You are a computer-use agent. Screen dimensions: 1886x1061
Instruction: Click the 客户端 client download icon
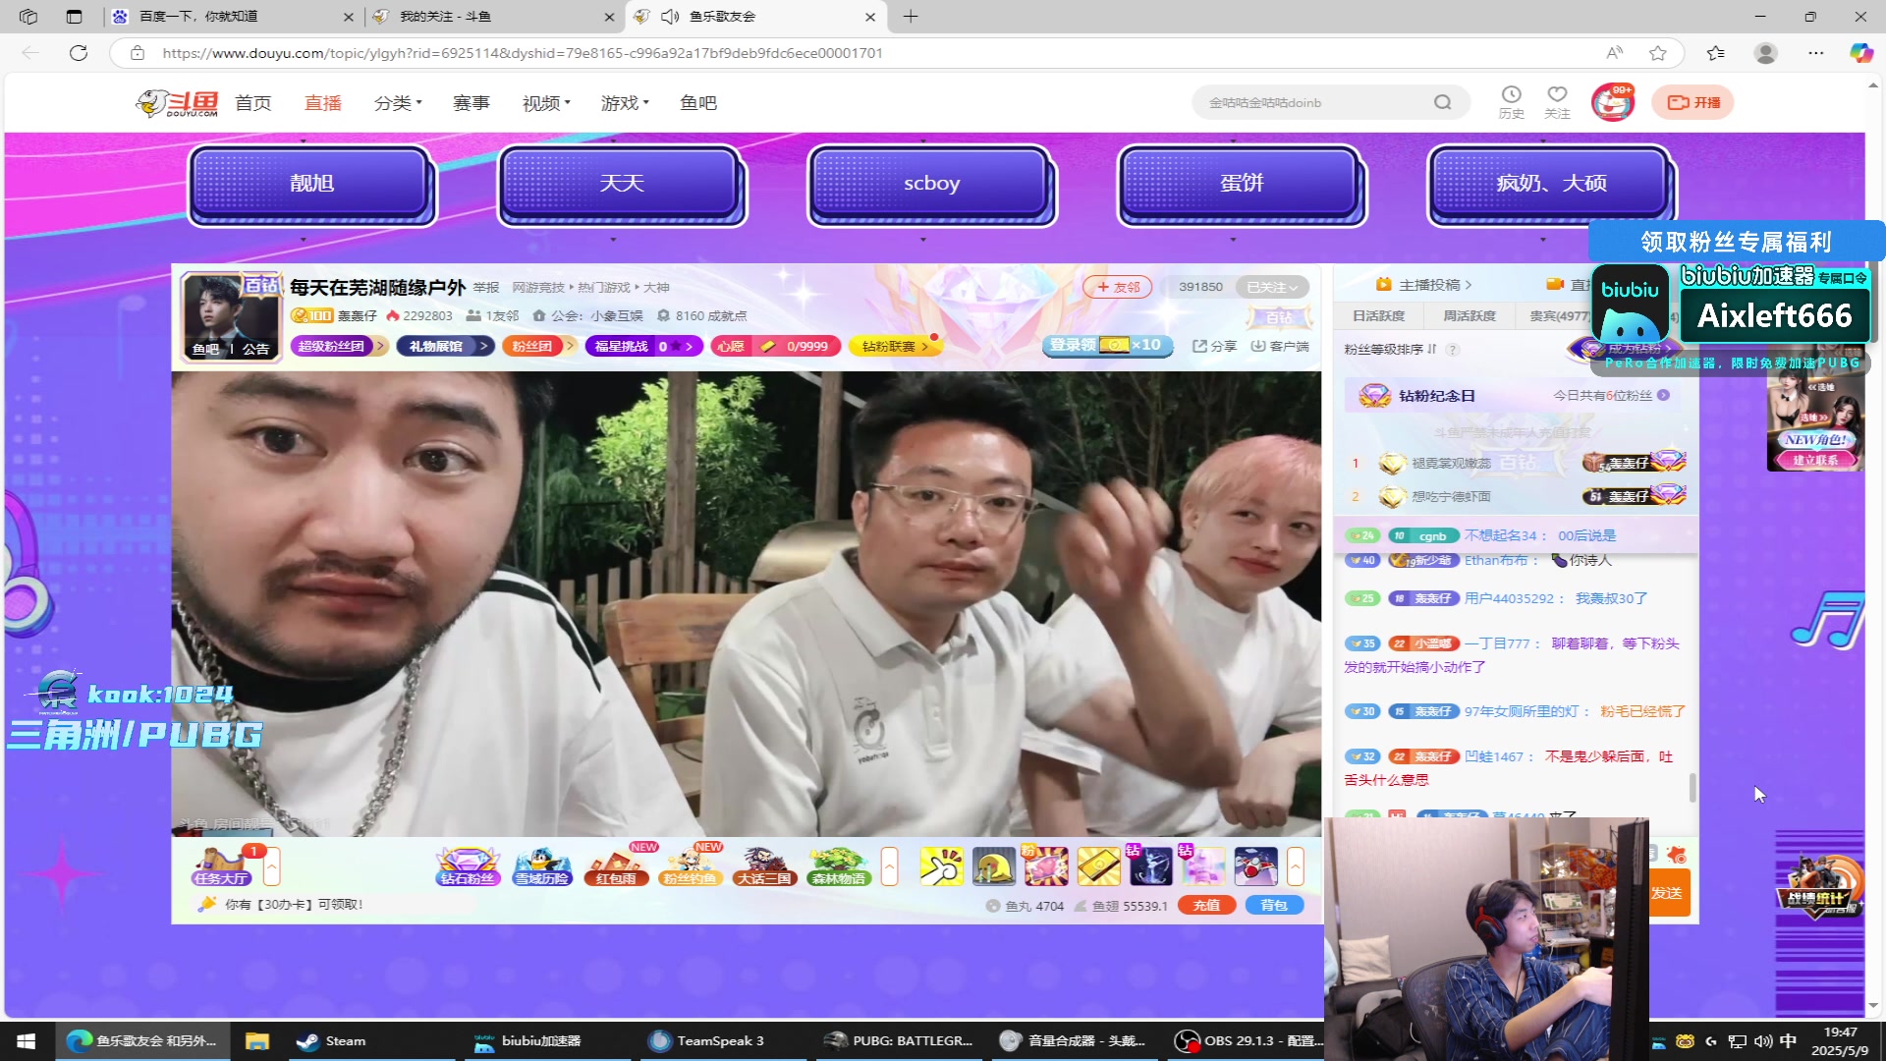point(1280,346)
